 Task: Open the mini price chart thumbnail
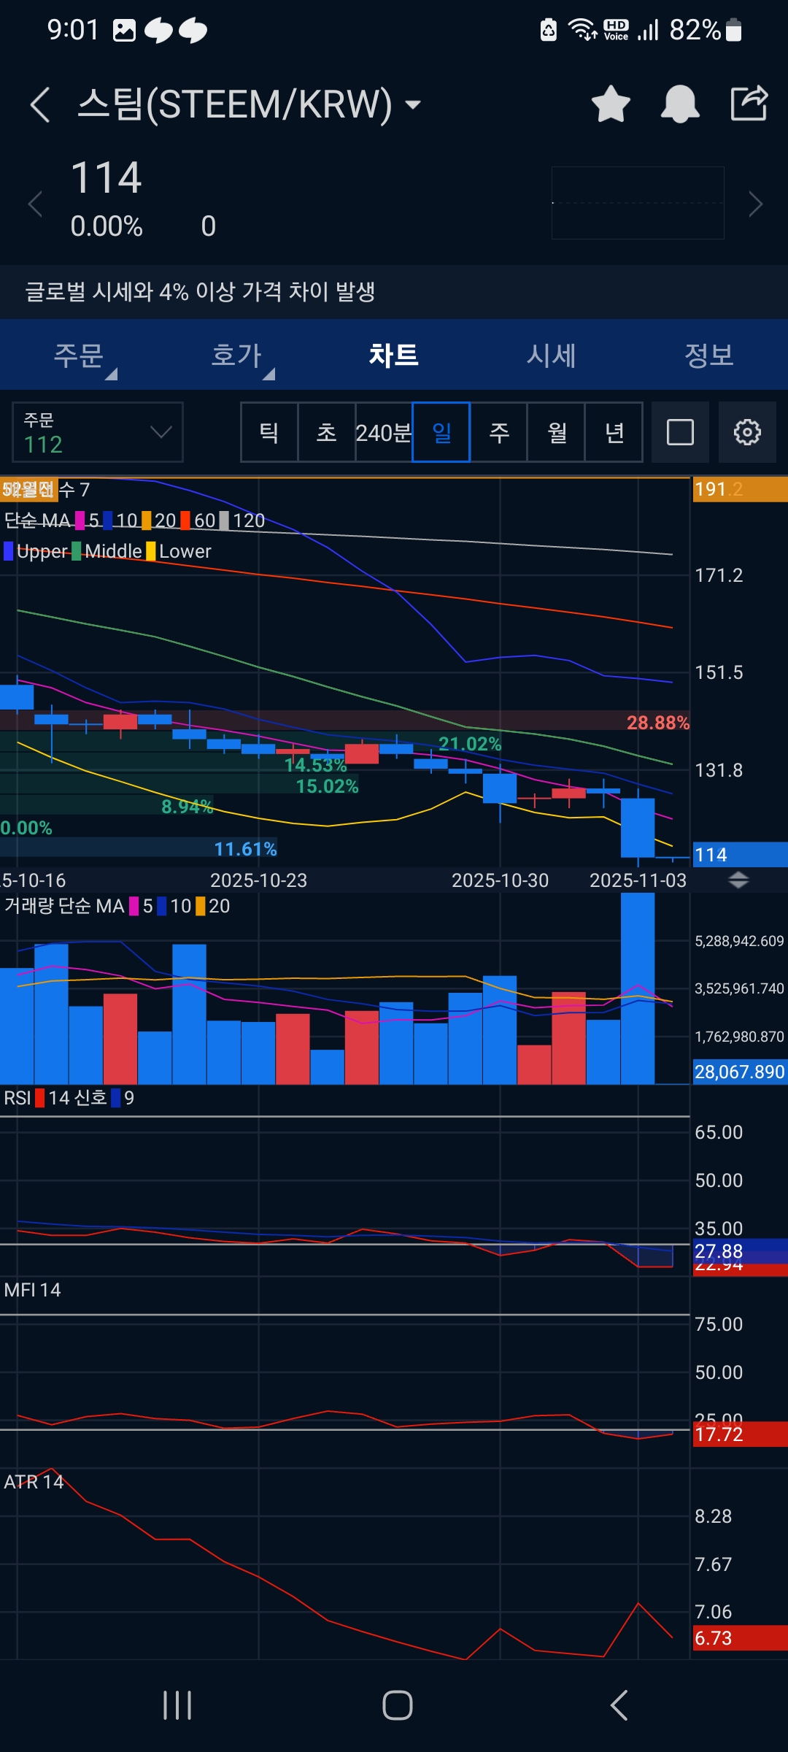click(638, 203)
